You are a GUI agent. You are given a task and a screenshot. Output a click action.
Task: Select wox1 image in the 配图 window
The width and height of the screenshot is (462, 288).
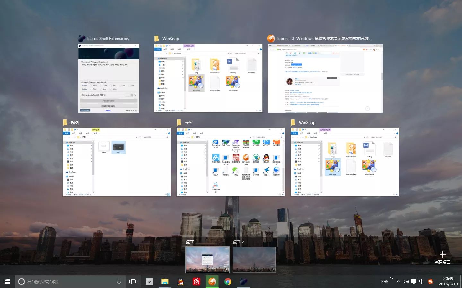[118, 147]
